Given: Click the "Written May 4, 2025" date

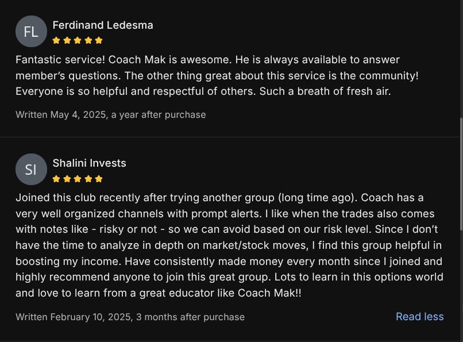Looking at the screenshot, I should pyautogui.click(x=61, y=114).
